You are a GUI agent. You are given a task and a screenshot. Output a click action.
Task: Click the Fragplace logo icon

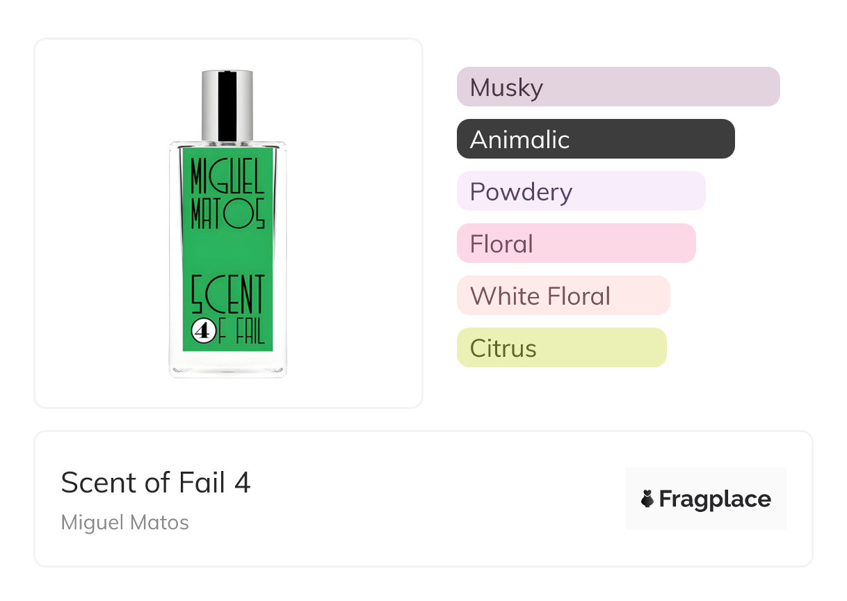coord(647,499)
